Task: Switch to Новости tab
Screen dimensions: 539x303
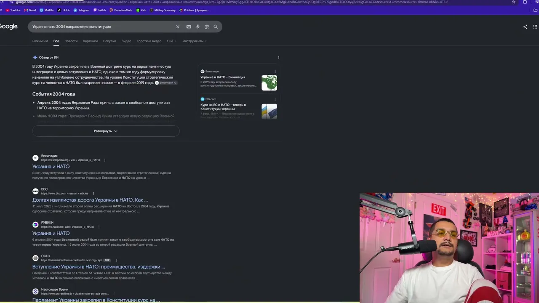Action: pyautogui.click(x=71, y=41)
